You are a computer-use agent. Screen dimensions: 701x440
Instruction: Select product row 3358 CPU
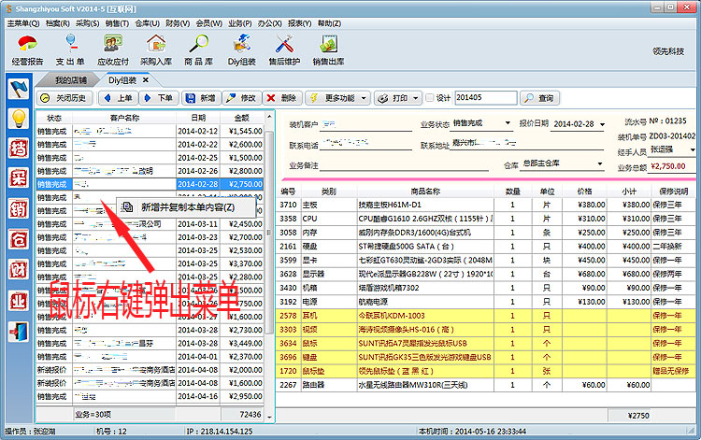tap(486, 219)
